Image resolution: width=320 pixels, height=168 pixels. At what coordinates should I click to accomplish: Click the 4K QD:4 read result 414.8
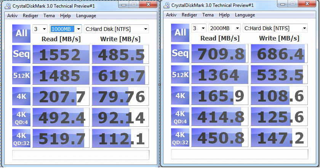coord(220,116)
